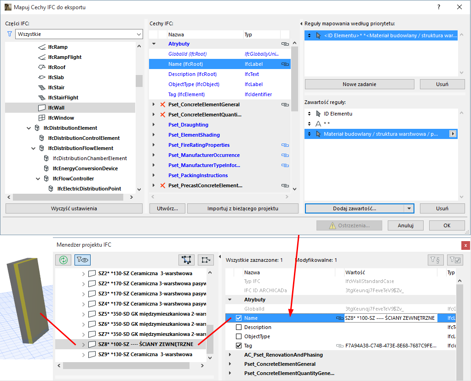Screen dimensions: 471x381
Task: Click the Wartość column header in IFC manager
Action: click(x=391, y=272)
